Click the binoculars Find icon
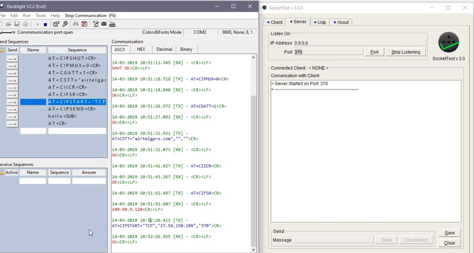474x253 pixels. [x=76, y=24]
